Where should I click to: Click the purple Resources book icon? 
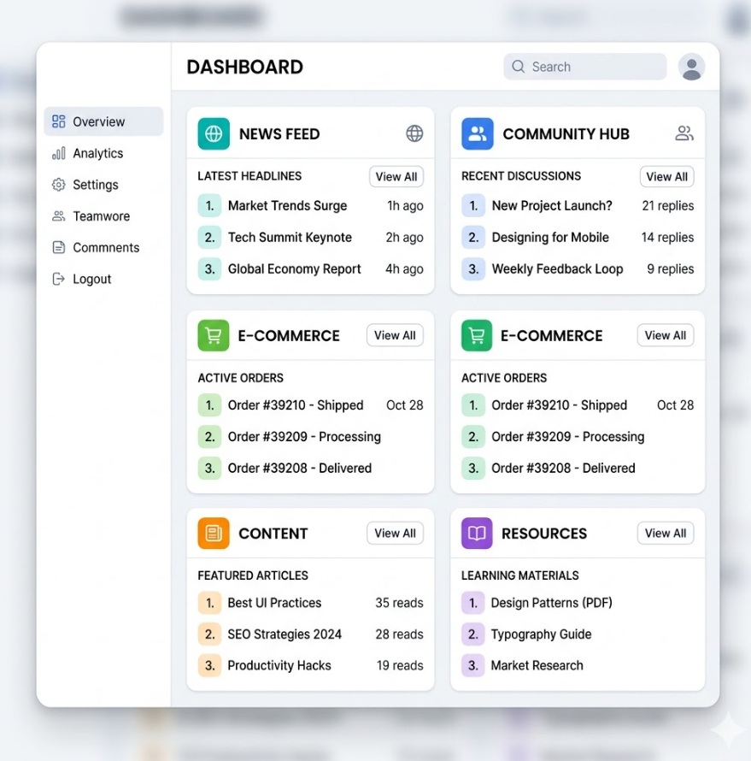click(x=477, y=534)
